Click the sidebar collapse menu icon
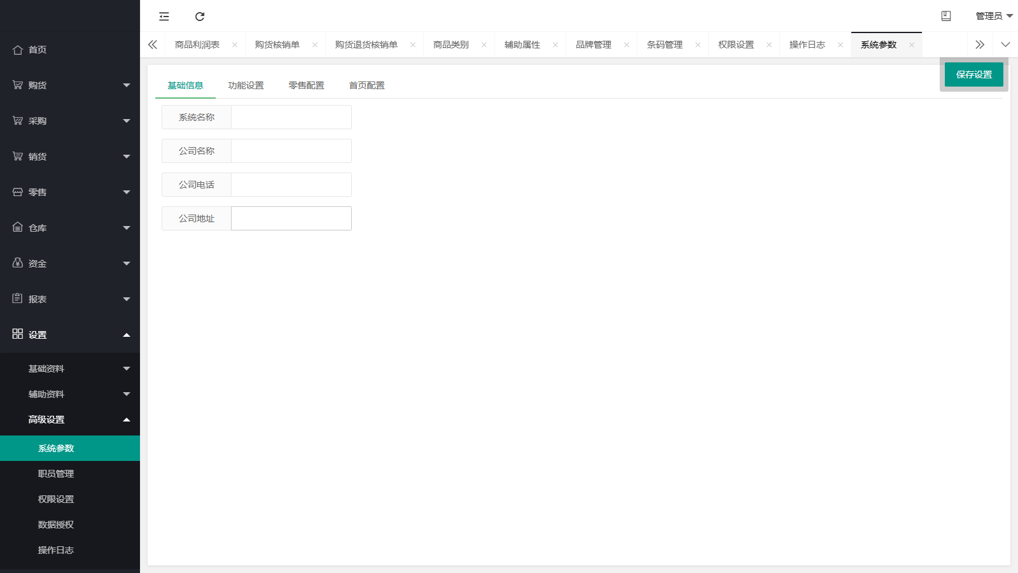Screen dimensions: 1018x573 pyautogui.click(x=164, y=17)
